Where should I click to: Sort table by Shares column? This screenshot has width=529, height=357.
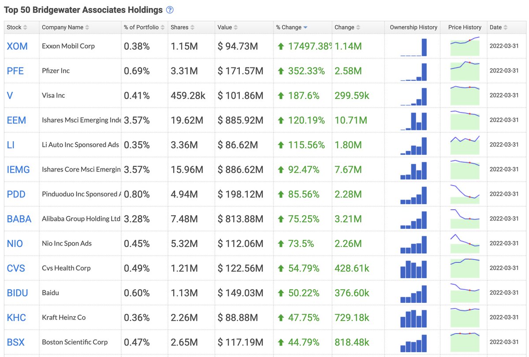click(182, 27)
